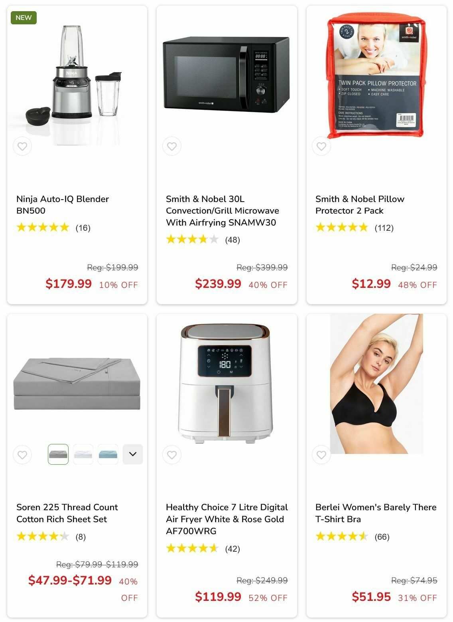The height and width of the screenshot is (622, 453).
Task: Select the grey sheet set swatch
Action: click(x=58, y=454)
